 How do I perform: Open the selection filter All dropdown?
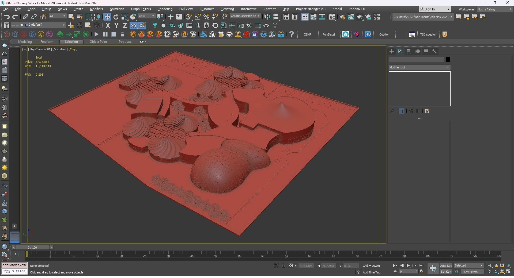[57, 16]
